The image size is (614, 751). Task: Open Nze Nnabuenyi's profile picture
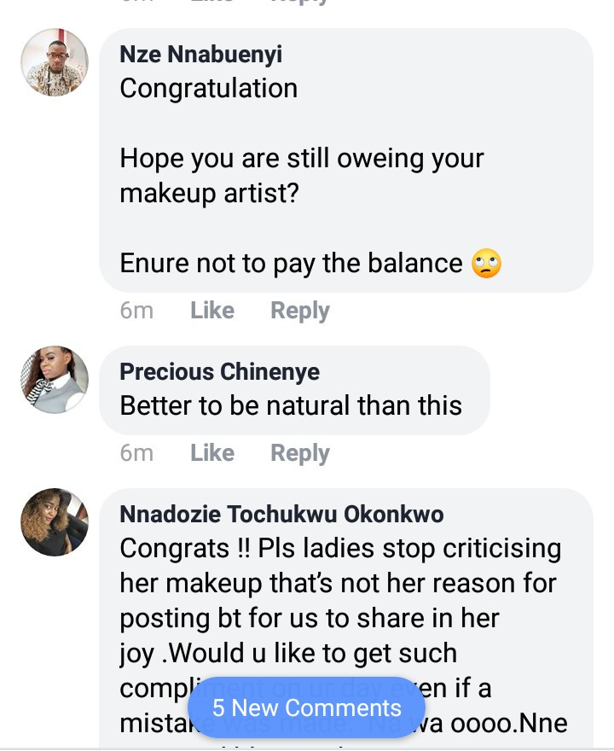pyautogui.click(x=55, y=62)
